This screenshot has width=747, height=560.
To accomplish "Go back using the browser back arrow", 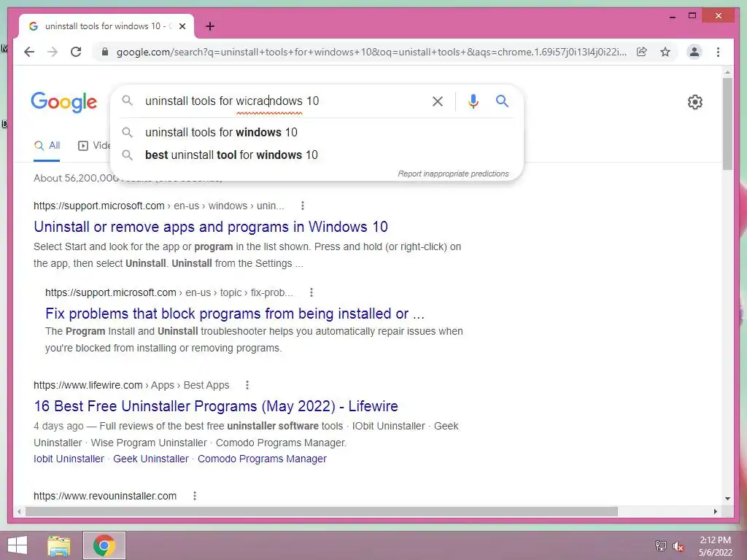I will 29,52.
